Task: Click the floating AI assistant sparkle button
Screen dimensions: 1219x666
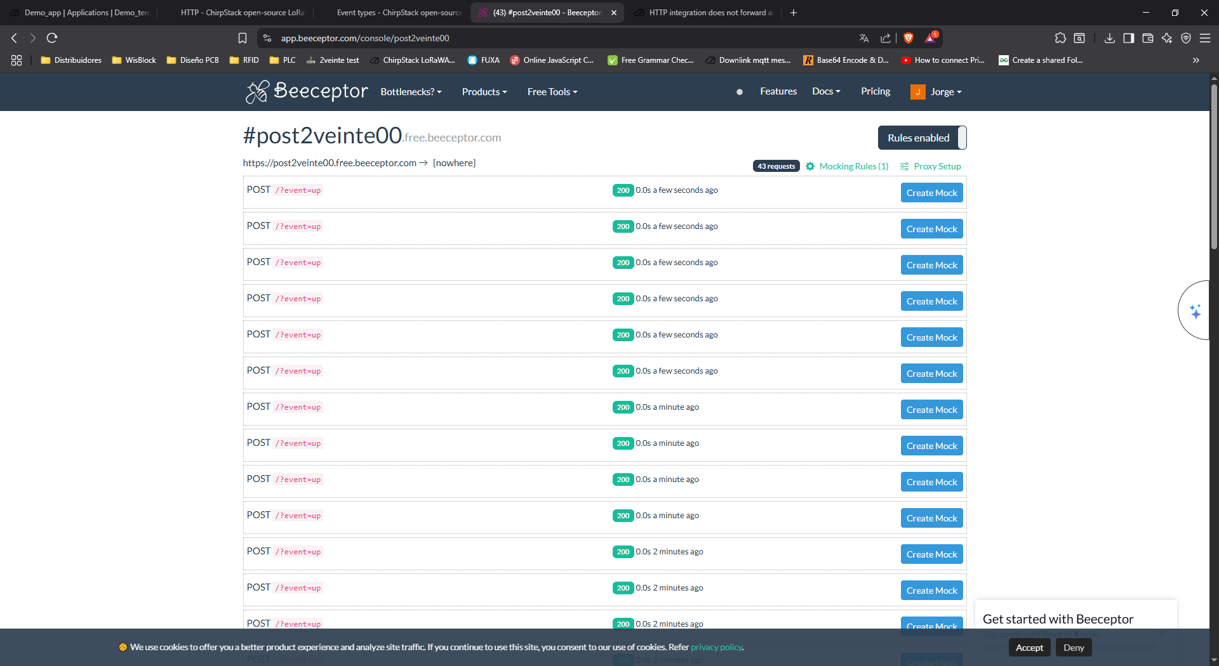Action: point(1196,311)
